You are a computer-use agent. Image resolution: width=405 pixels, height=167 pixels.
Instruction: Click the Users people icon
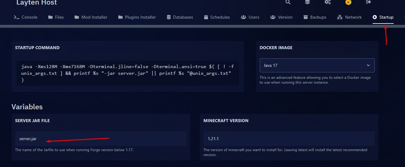(244, 17)
